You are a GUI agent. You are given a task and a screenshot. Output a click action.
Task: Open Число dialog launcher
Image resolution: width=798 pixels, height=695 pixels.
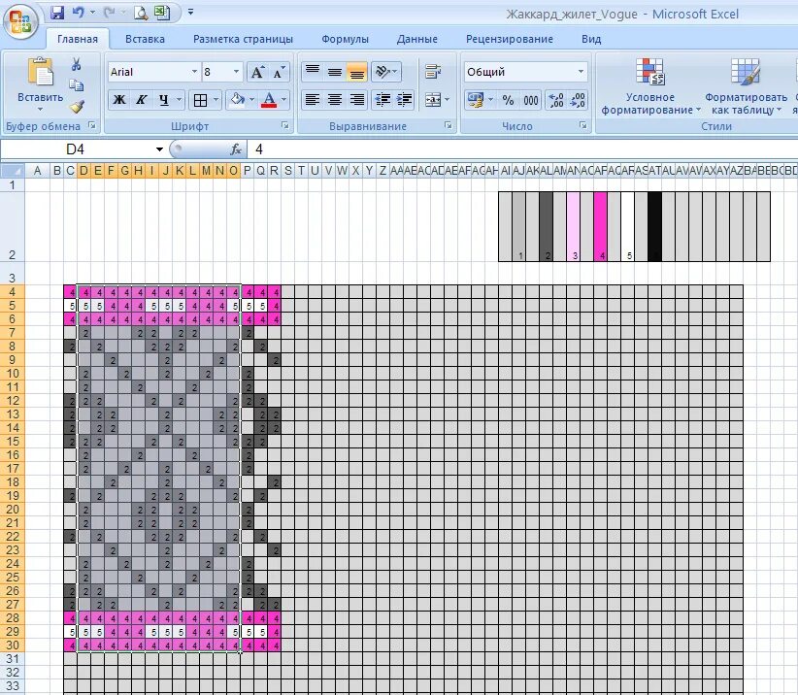coord(582,125)
